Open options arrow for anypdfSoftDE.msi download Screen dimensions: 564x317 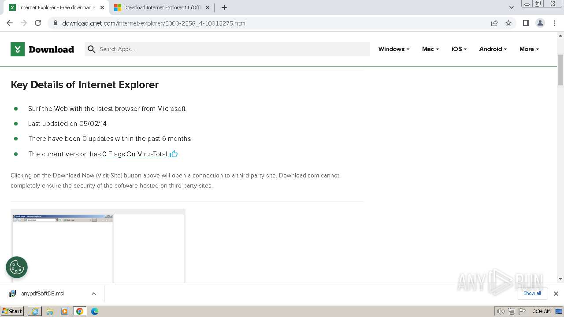pos(94,294)
